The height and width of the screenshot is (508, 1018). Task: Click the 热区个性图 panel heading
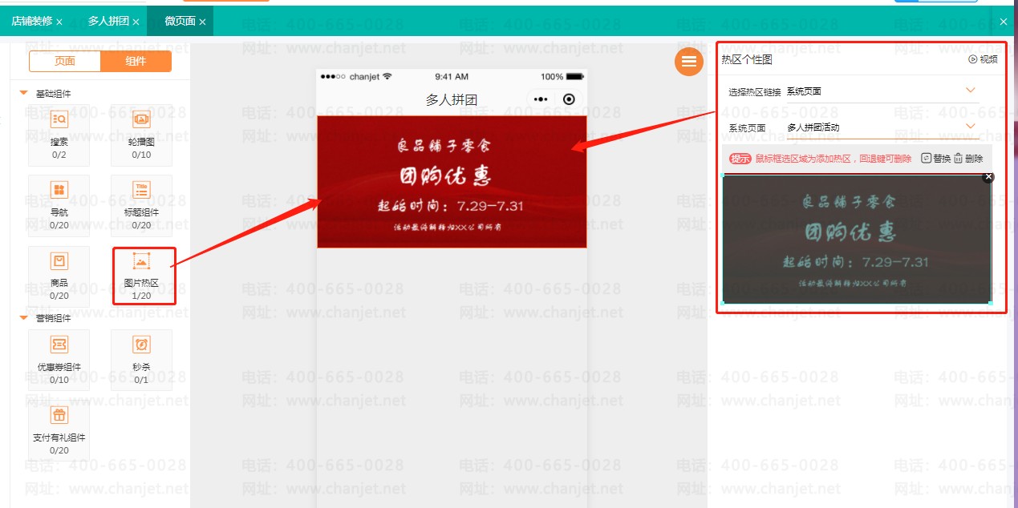tap(746, 59)
